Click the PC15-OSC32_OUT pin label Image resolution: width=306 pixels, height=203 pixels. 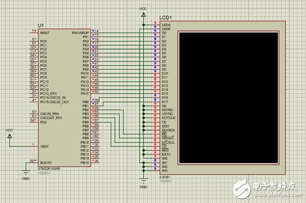[55, 102]
